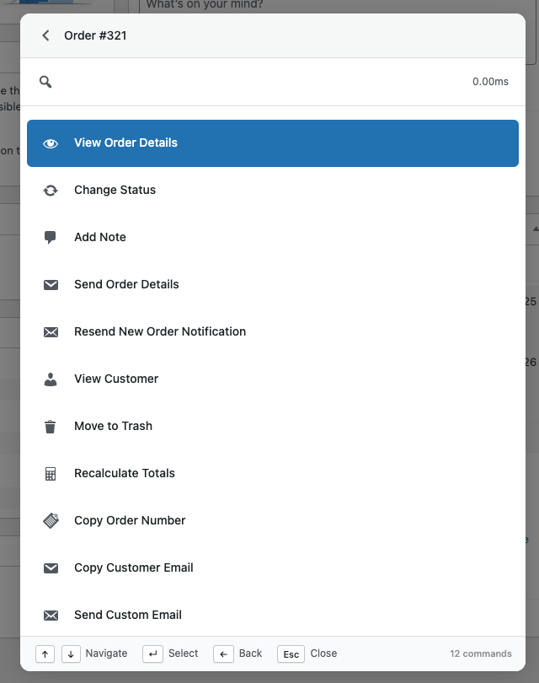Screen dimensions: 539x683
Task: Click the calculator icon for Recalculate Totals
Action: click(51, 474)
